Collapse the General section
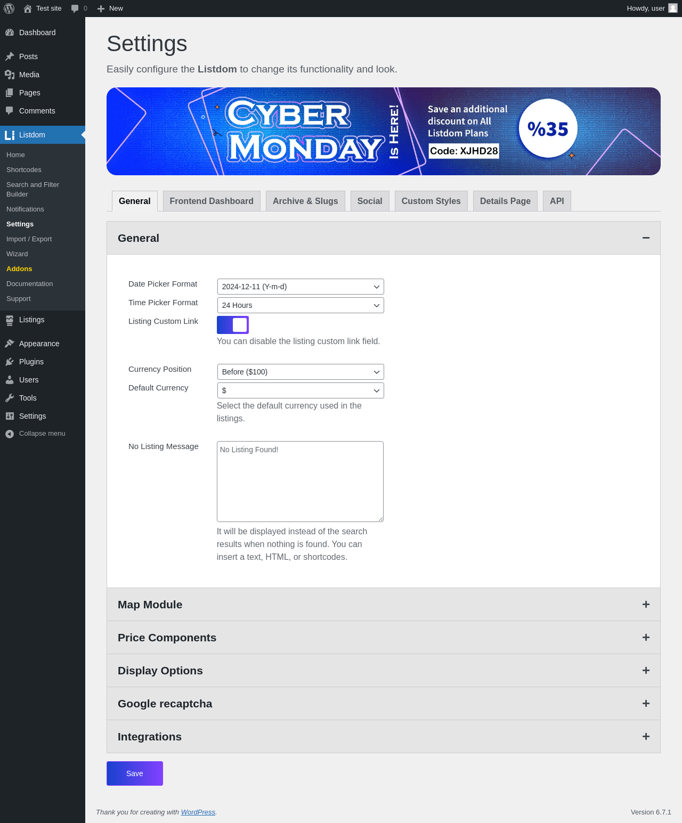This screenshot has height=823, width=682. [x=384, y=238]
